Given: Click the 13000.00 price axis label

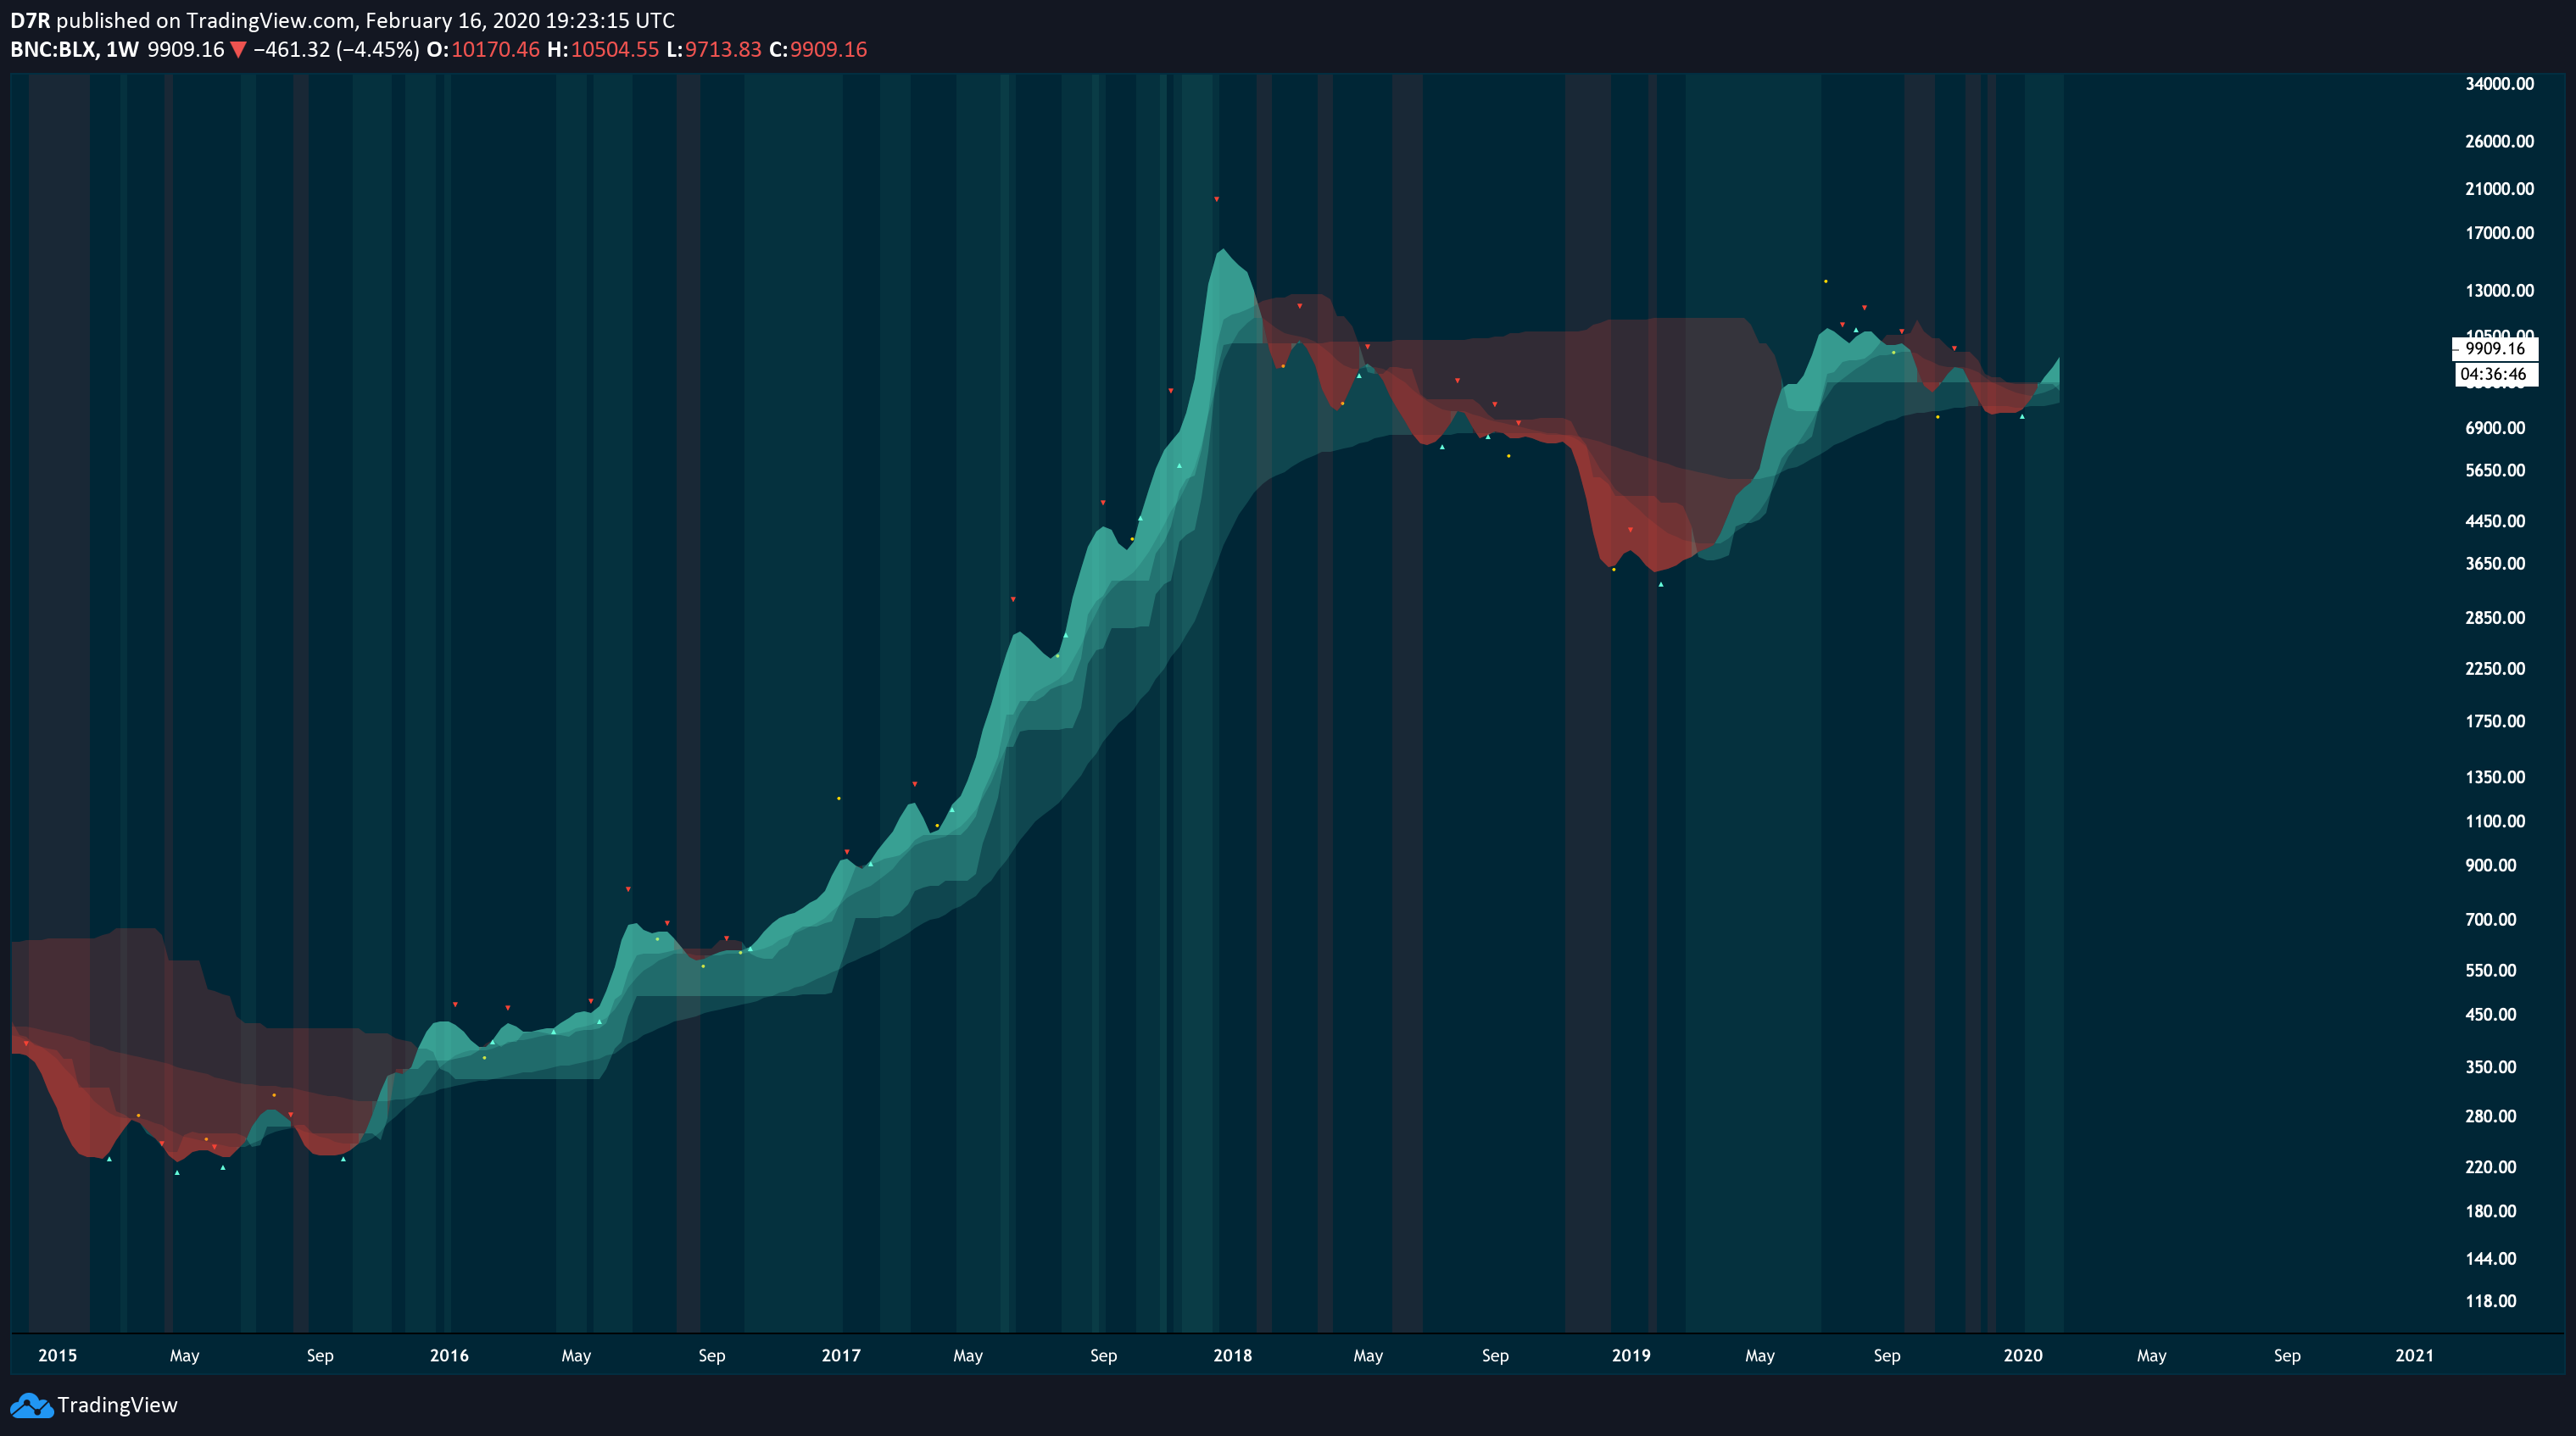Looking at the screenshot, I should pos(2499,291).
